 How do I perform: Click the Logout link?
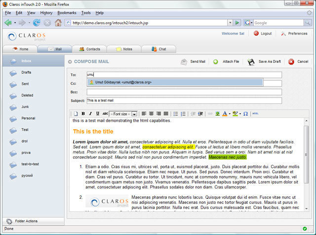[x=263, y=34]
